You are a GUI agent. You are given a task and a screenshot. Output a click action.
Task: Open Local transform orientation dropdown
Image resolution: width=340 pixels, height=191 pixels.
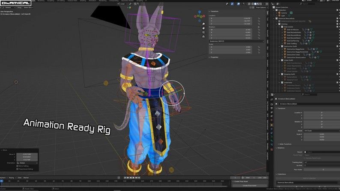(x=122, y=4)
